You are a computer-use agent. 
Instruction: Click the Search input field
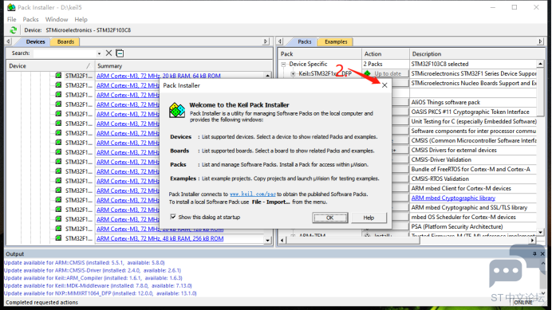pyautogui.click(x=65, y=53)
